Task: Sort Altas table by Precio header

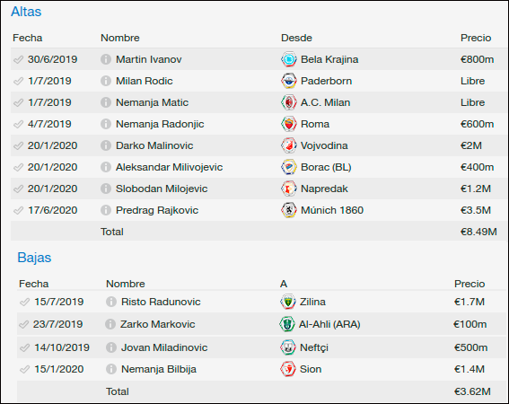Action: tap(476, 38)
